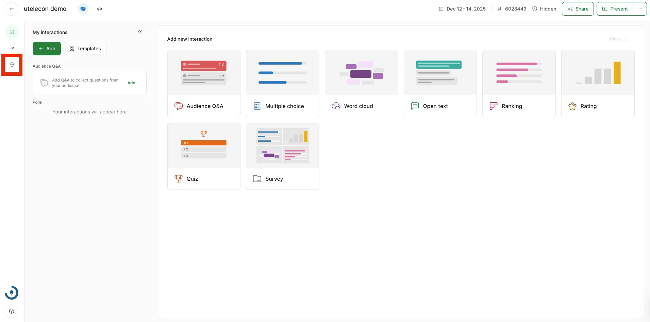
Task: Open the more options menu beside Present
Action: pyautogui.click(x=640, y=9)
